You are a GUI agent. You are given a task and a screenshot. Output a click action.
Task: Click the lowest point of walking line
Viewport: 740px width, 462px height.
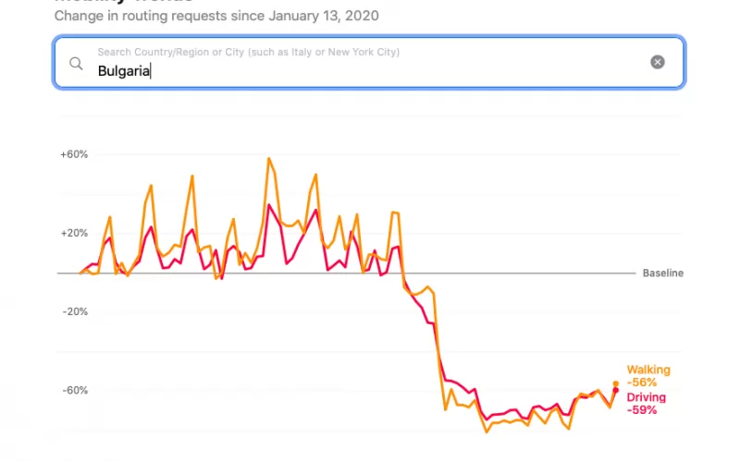[487, 432]
